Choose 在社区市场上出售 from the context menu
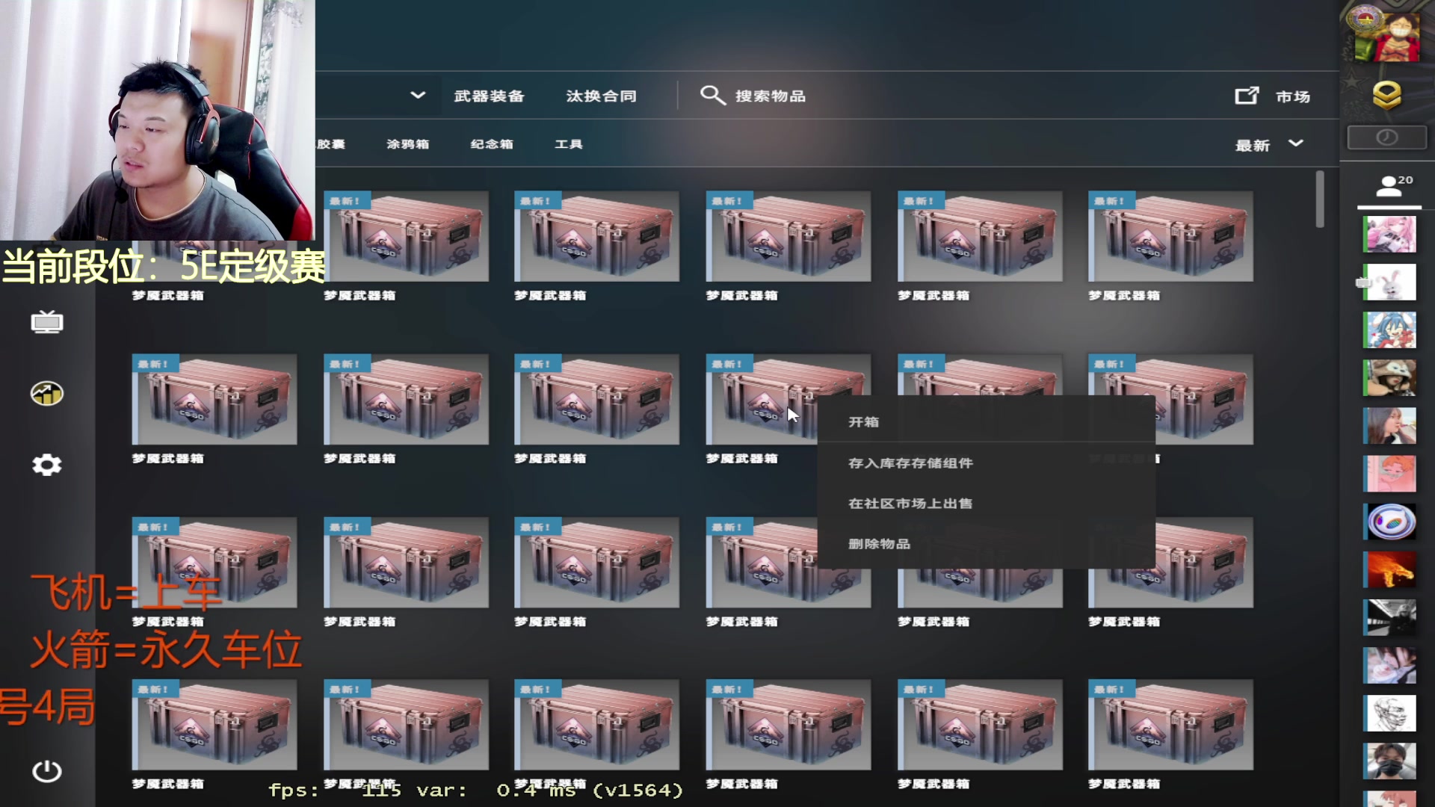The image size is (1435, 807). [986, 504]
